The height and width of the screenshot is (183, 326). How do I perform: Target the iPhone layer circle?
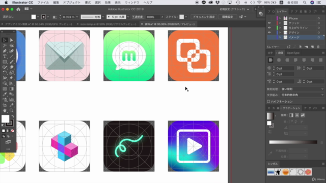319,18
